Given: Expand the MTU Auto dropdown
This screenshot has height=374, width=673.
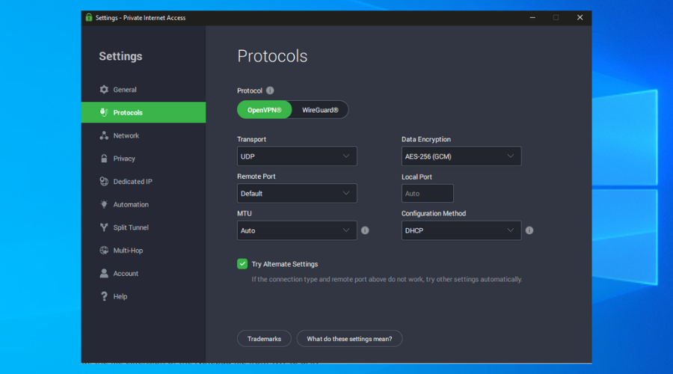Looking at the screenshot, I should click(x=297, y=230).
